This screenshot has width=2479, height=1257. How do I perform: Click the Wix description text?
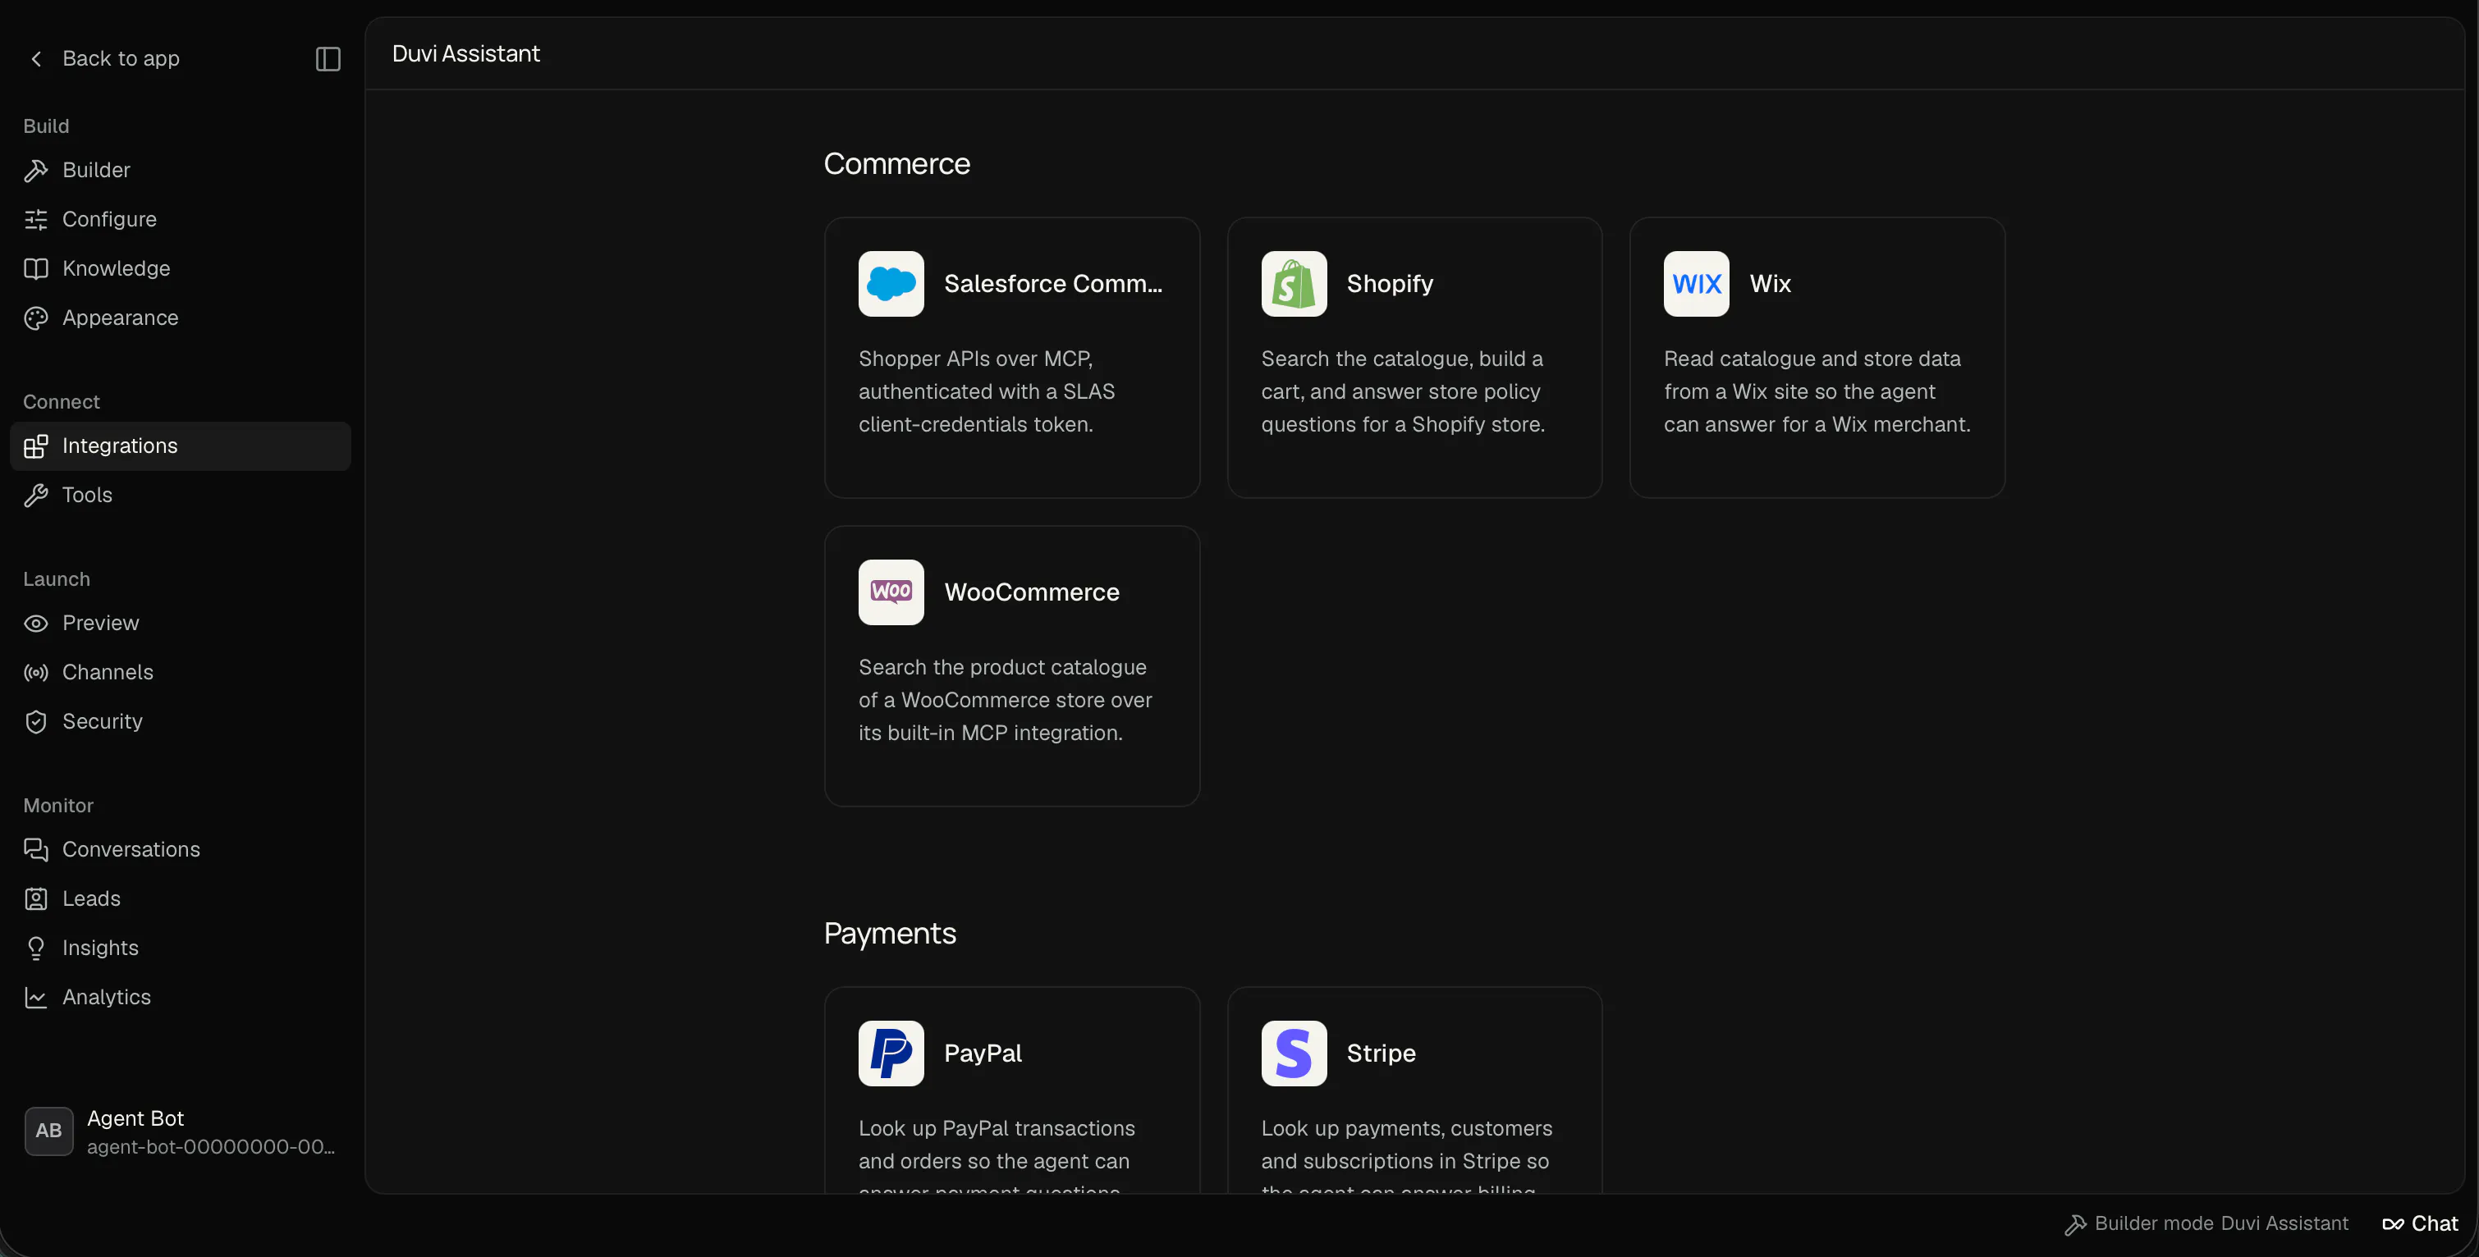[1817, 391]
